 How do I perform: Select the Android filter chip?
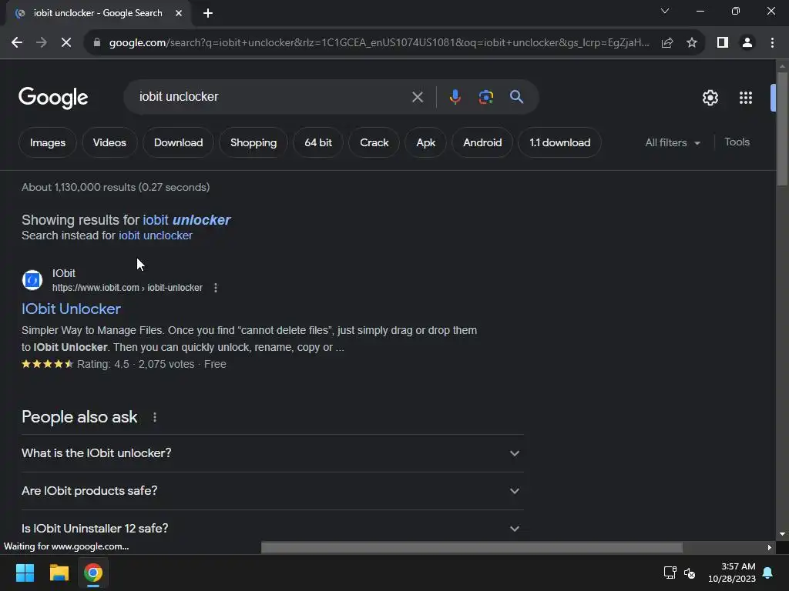tap(482, 142)
